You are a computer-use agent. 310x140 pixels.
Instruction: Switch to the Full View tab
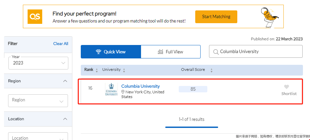[x=171, y=52]
